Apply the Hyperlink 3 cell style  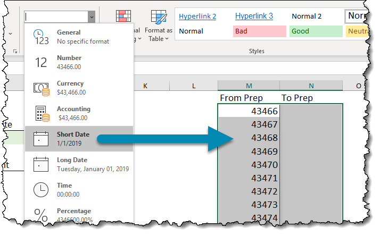point(254,16)
